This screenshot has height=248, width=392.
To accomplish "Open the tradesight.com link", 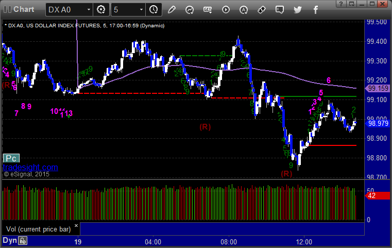I will [x=30, y=167].
